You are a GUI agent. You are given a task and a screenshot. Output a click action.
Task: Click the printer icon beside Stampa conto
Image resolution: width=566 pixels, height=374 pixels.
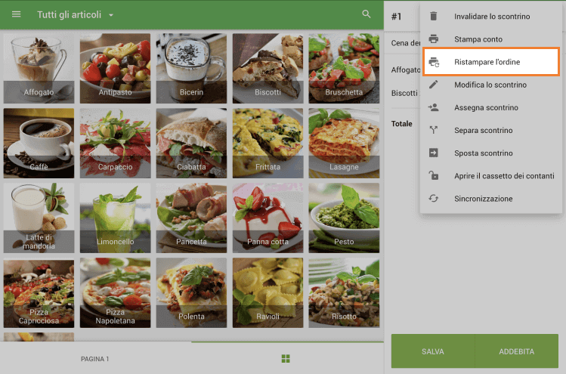coord(434,39)
